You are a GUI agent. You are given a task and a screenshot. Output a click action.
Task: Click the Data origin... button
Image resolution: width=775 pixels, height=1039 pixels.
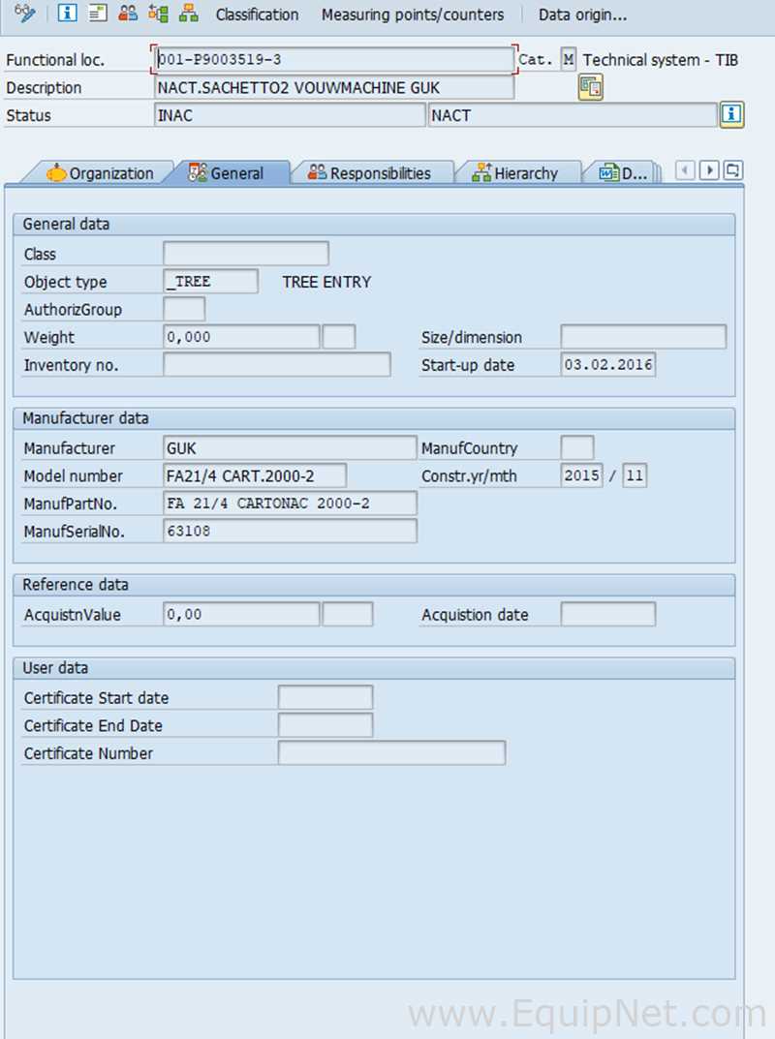(x=582, y=15)
